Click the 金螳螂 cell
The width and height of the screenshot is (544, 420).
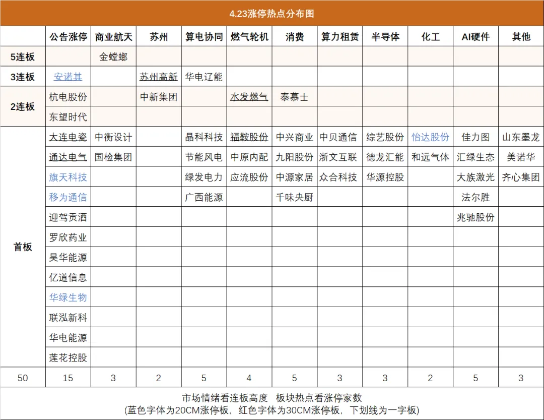coord(113,56)
